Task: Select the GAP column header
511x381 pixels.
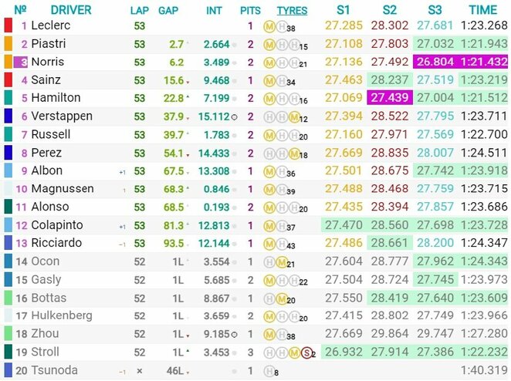Action: click(169, 10)
